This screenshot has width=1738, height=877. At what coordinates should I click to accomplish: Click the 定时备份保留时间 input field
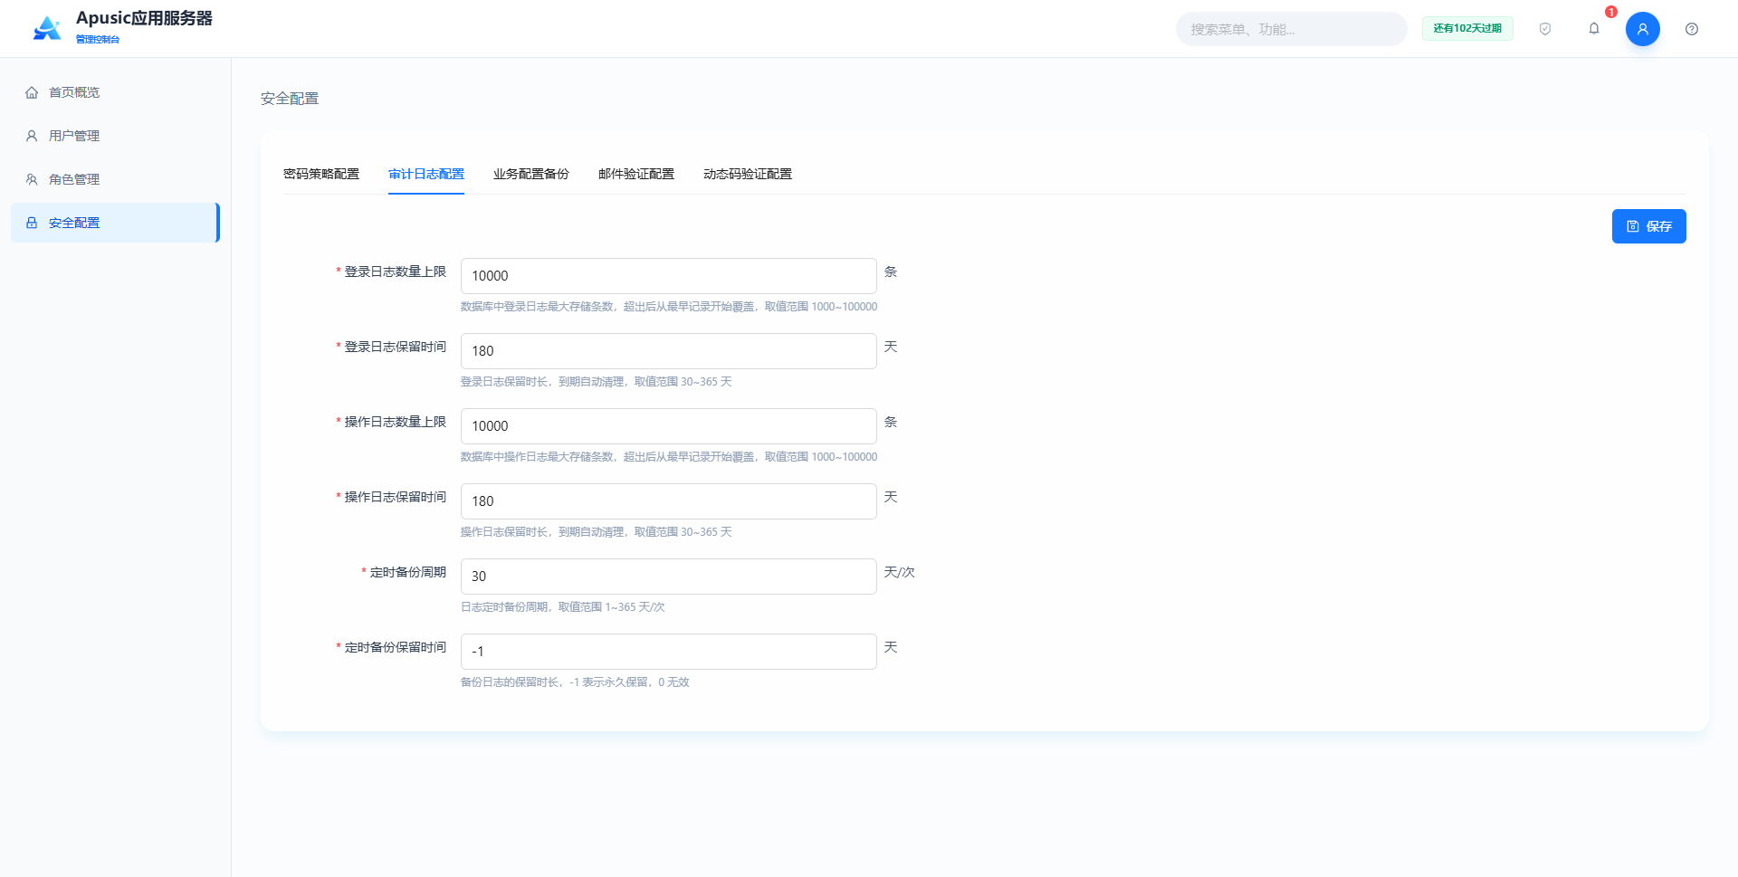coord(669,652)
